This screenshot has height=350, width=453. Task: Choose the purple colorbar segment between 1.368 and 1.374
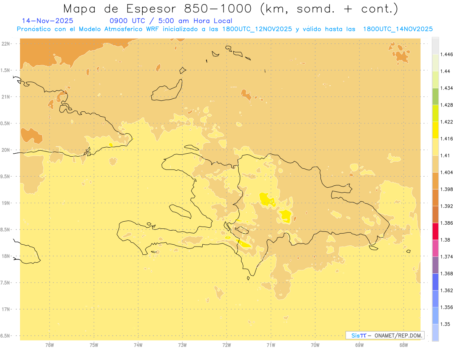pos(435,265)
